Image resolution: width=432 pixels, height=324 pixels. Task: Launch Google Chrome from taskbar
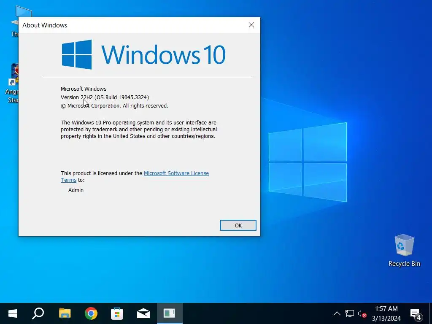pyautogui.click(x=91, y=313)
